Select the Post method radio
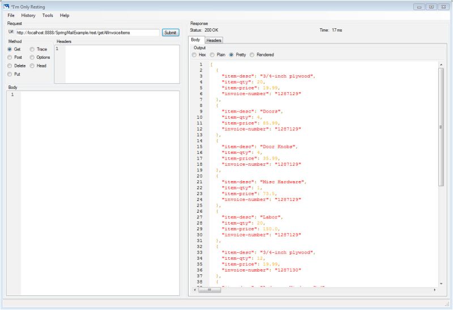The height and width of the screenshot is (310, 453). click(15, 58)
